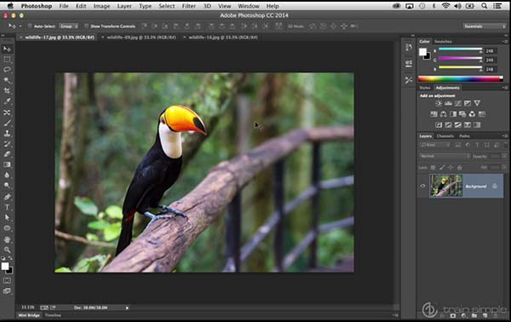Select the Eraser tool
511x322 pixels.
[x=7, y=154]
